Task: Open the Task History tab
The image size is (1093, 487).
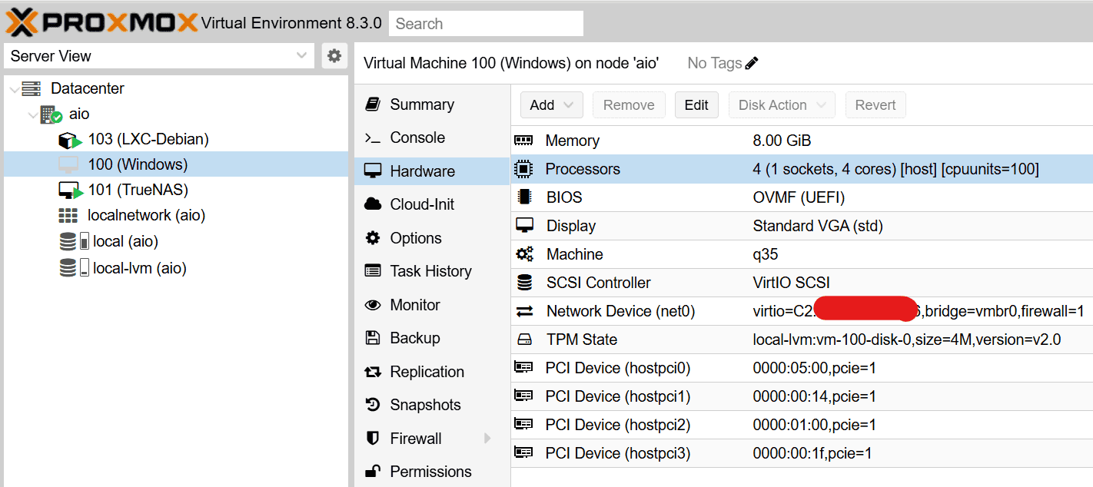Action: (x=432, y=271)
